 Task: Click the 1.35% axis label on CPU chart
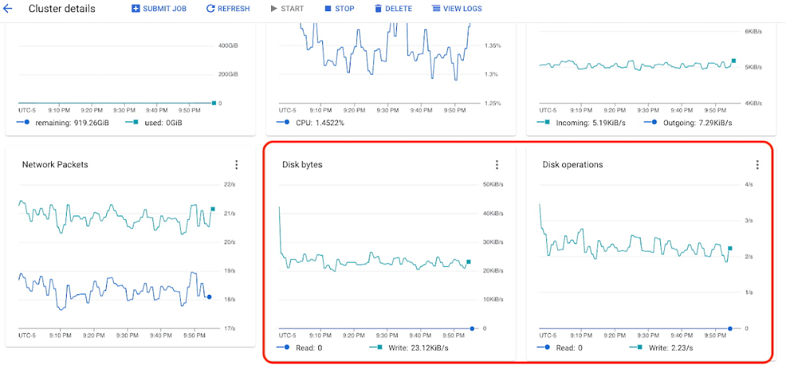(x=493, y=46)
